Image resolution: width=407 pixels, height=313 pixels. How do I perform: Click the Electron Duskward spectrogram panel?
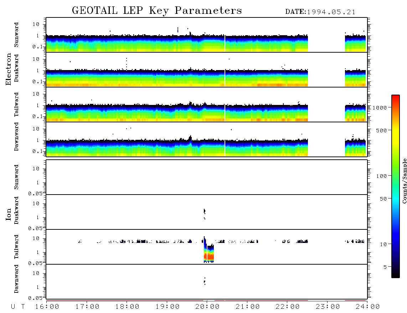click(207, 69)
